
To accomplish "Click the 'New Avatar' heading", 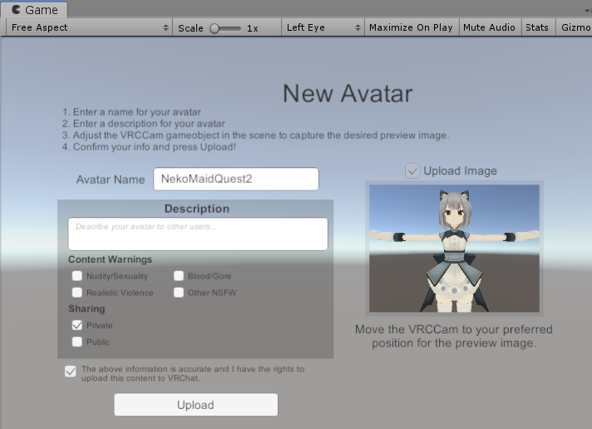I will point(348,94).
